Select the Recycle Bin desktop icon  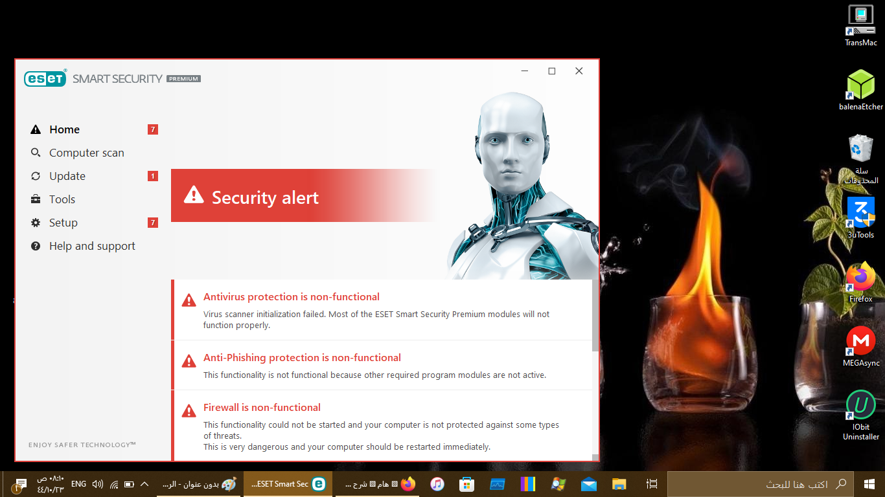tap(861, 159)
